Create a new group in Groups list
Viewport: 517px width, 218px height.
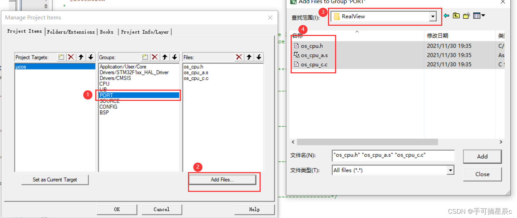click(145, 57)
